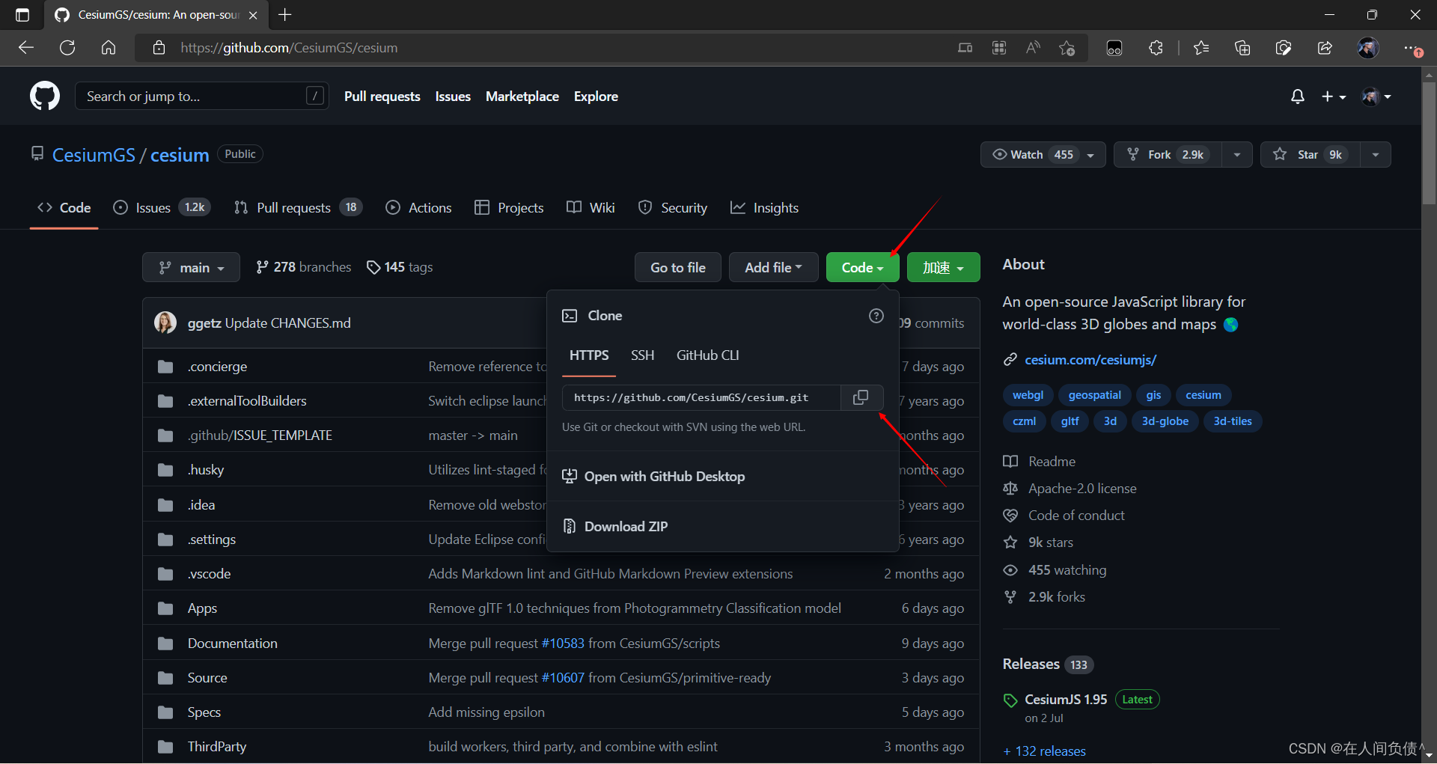1437x764 pixels.
Task: Open the browser favorites list icon
Action: pos(1201,48)
